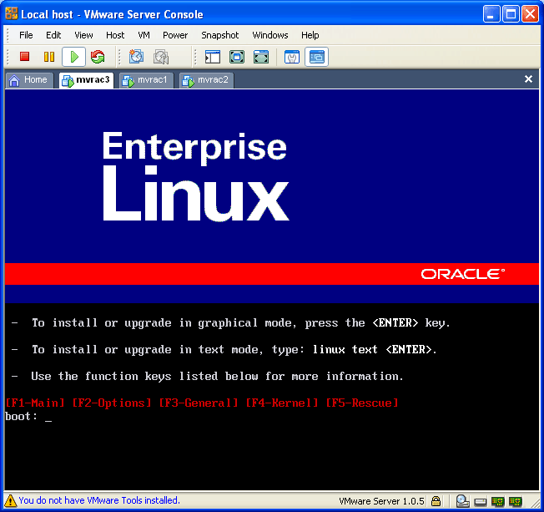Screen dimensions: 544x512
Task: Close the current tab with X button
Action: pyautogui.click(x=528, y=79)
